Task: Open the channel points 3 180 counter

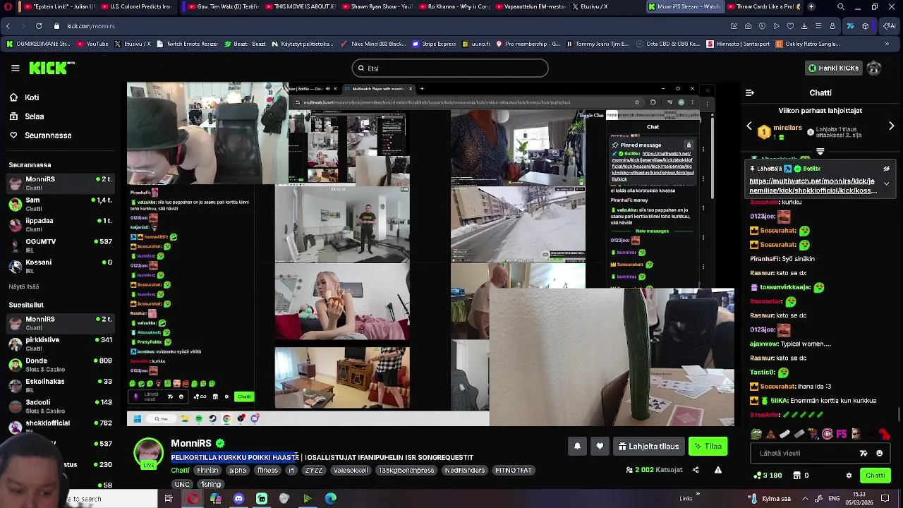Action: tap(767, 476)
